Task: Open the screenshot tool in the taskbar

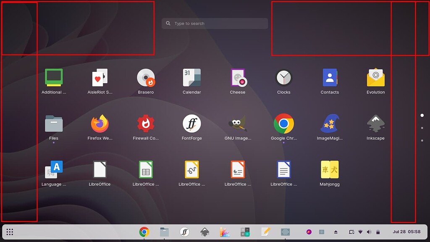Action: (285, 232)
